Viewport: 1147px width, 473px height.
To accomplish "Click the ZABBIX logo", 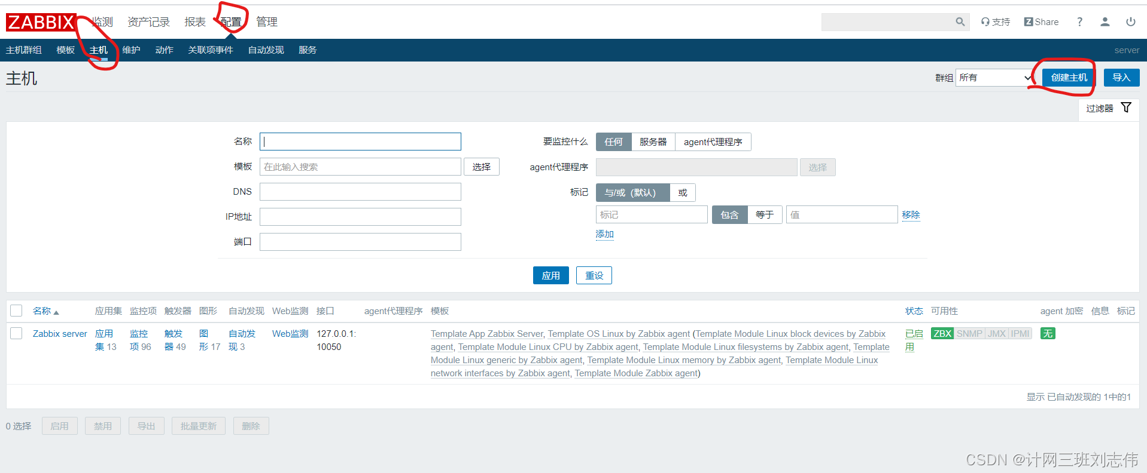I will tap(41, 22).
